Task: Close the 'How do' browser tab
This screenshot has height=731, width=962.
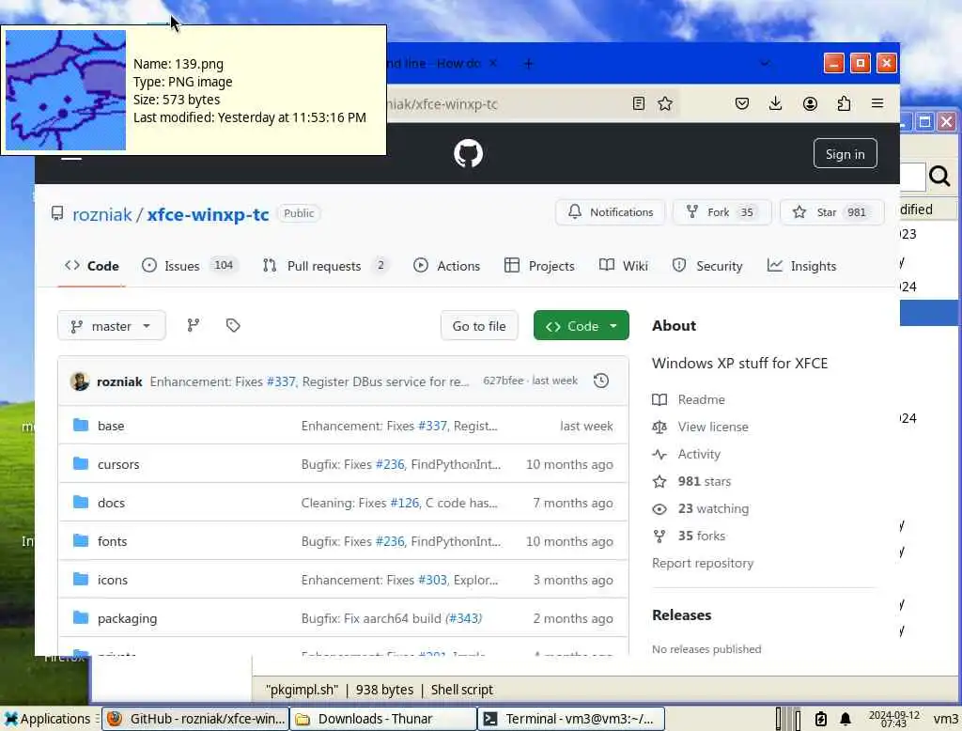Action: 492,63
